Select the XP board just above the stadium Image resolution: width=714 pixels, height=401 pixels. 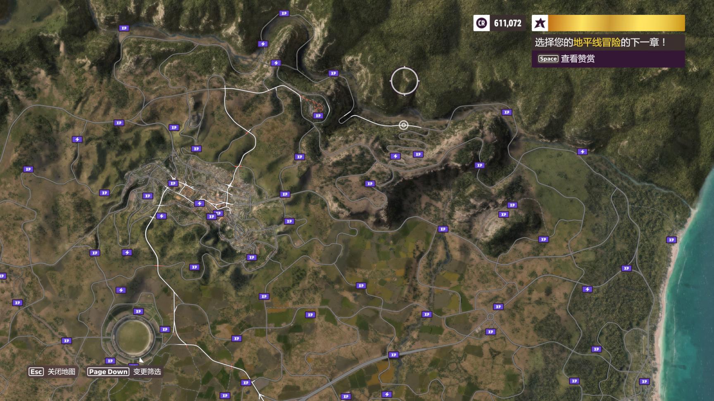click(138, 311)
